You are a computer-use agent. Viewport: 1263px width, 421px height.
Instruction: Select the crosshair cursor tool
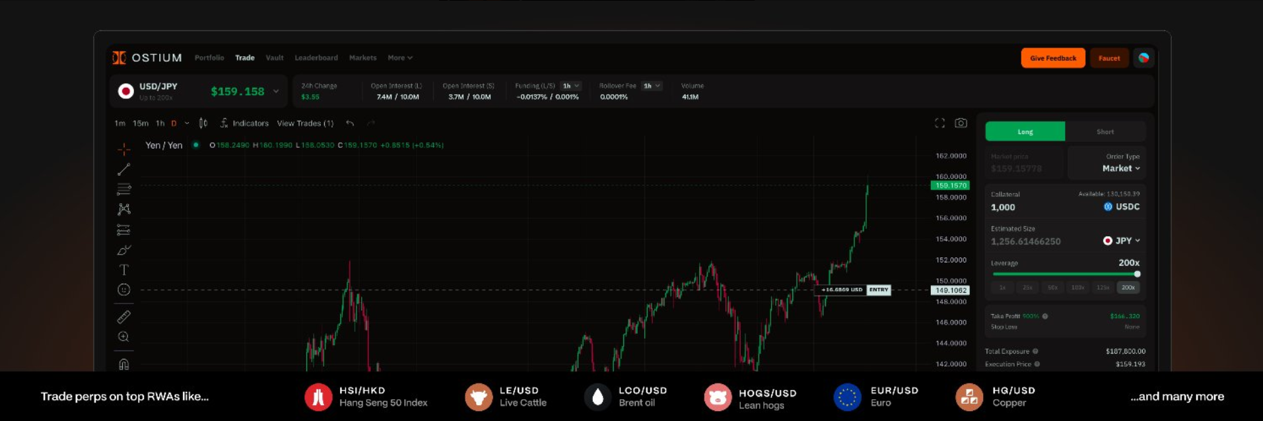click(x=123, y=150)
